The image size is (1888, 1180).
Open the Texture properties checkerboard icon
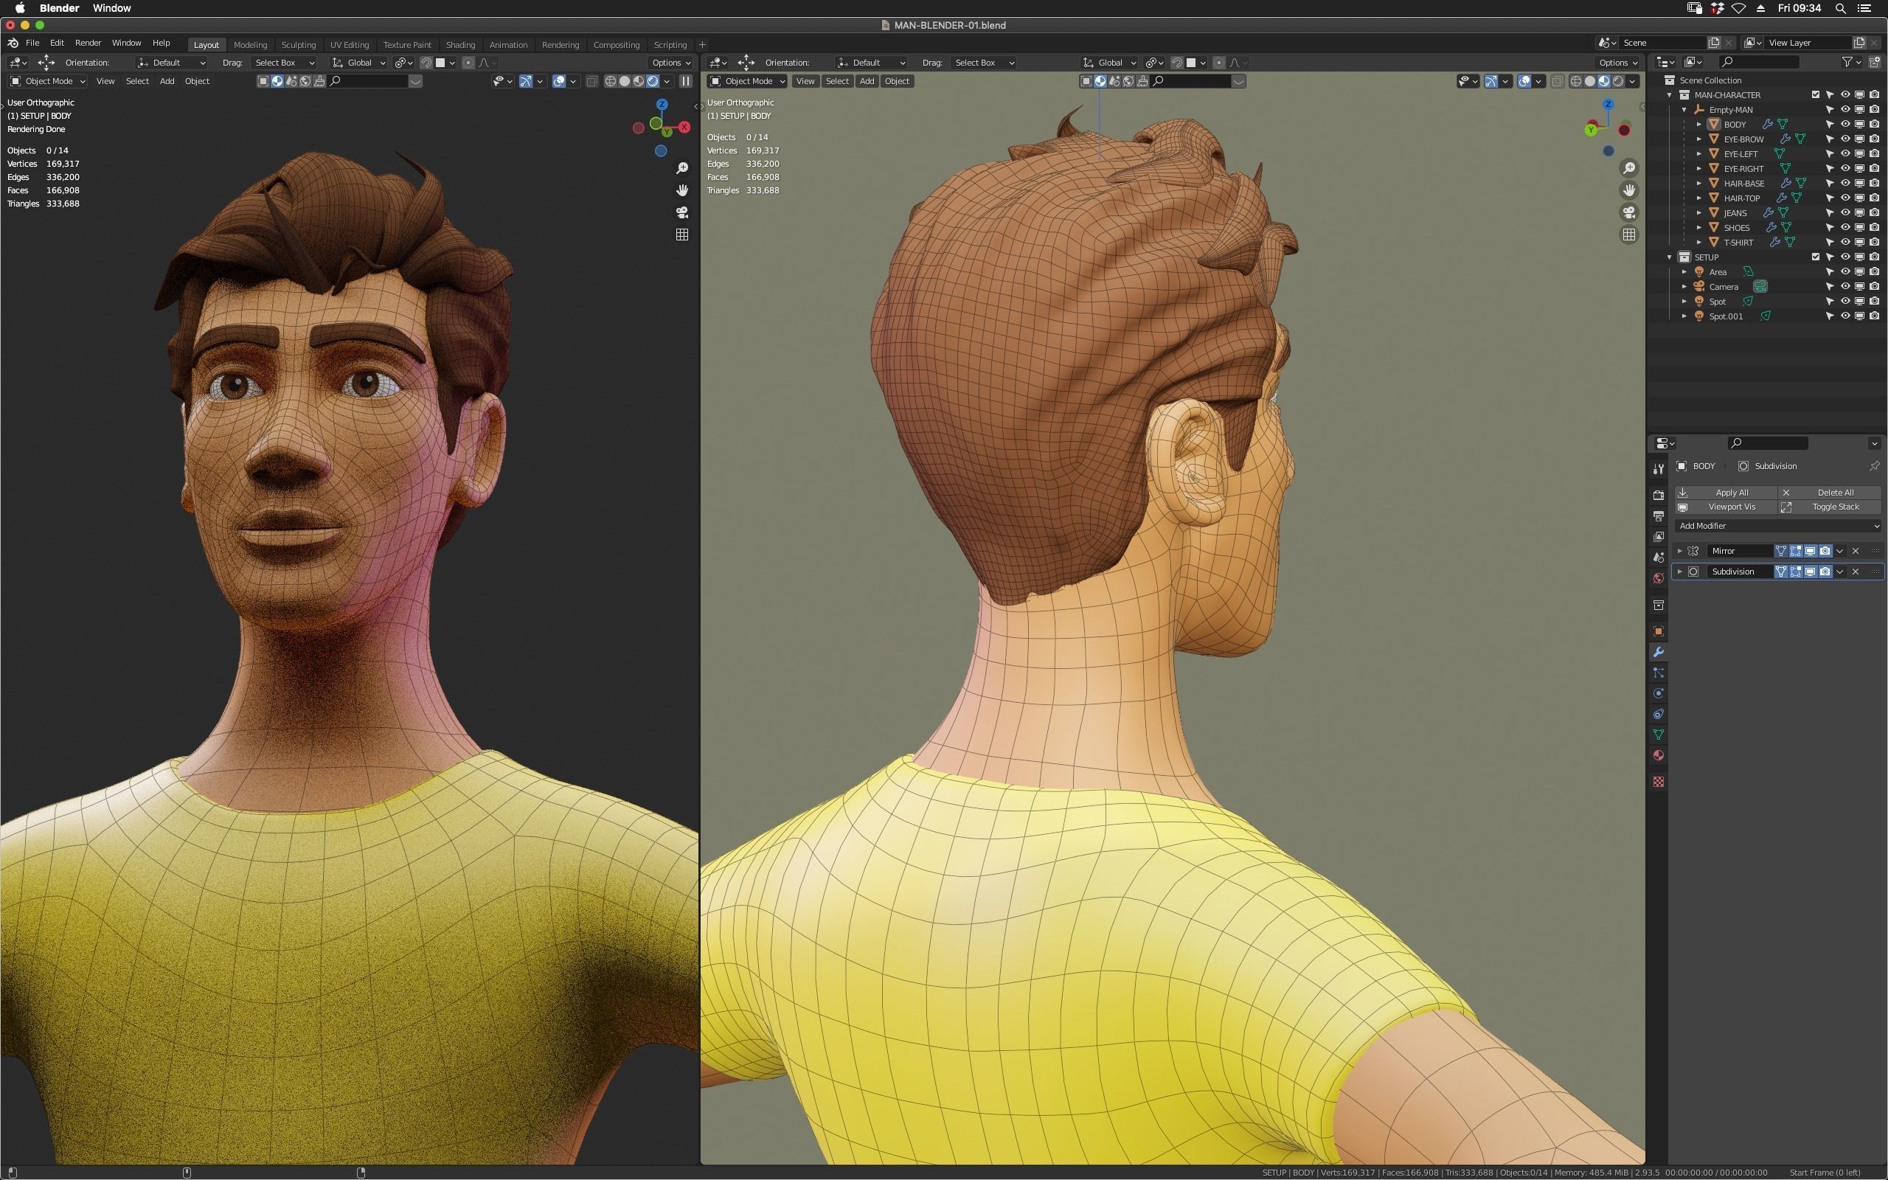tap(1659, 781)
